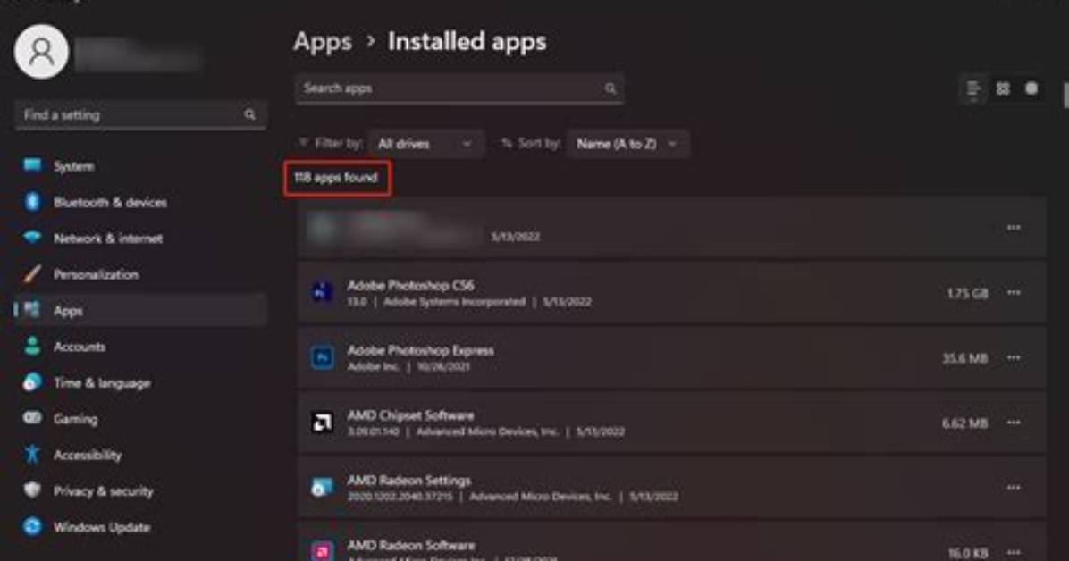Click the Installed apps heading

pos(467,42)
